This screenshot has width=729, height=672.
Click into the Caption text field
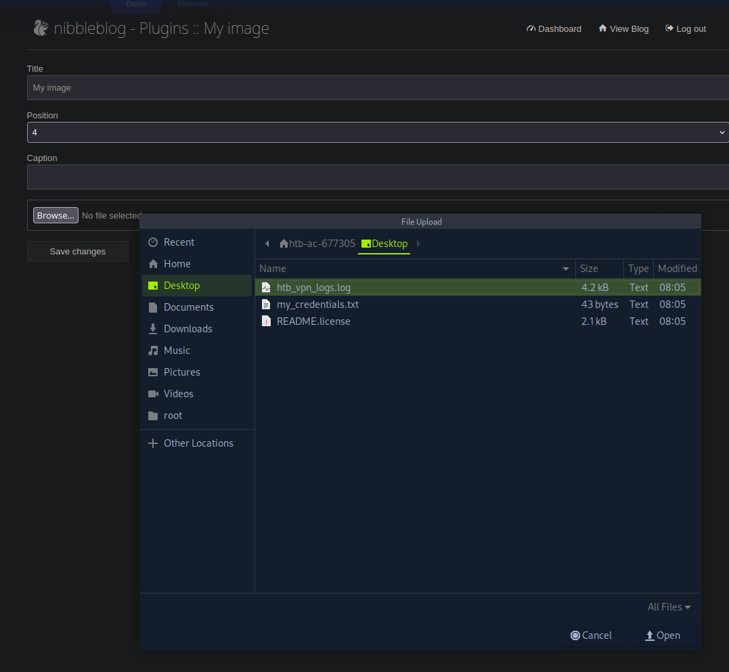[377, 177]
